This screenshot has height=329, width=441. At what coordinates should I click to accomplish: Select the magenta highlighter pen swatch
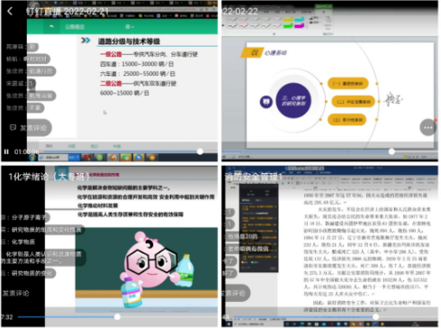(299, 26)
